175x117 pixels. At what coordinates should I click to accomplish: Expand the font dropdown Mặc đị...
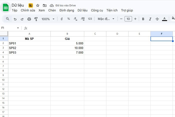pyautogui.click(x=106, y=19)
